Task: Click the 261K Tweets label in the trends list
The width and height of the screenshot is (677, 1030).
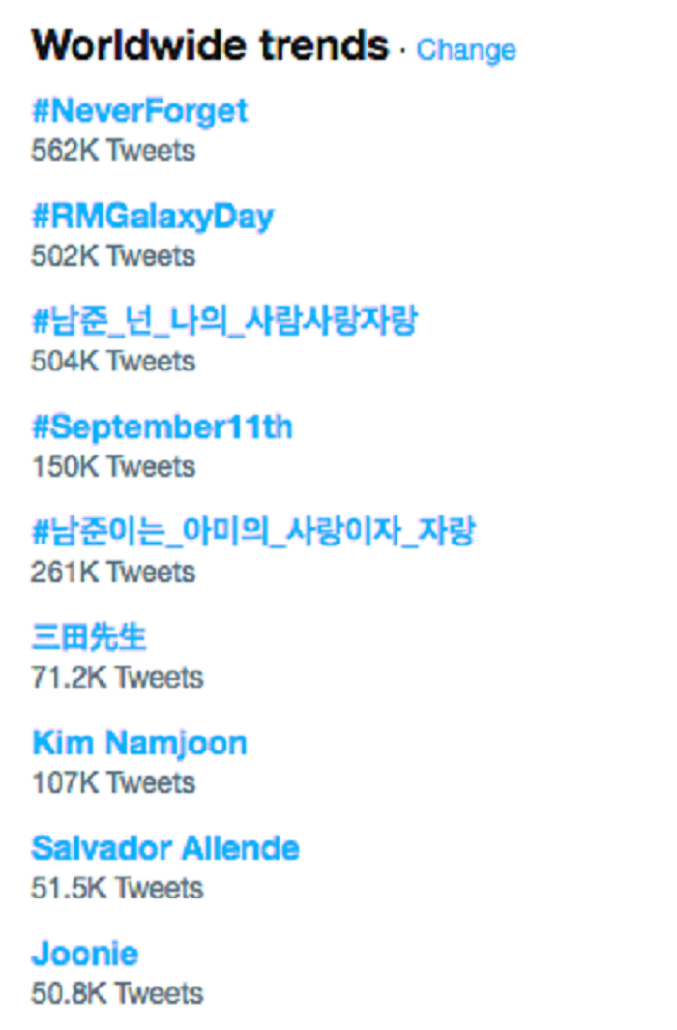Action: click(x=113, y=572)
